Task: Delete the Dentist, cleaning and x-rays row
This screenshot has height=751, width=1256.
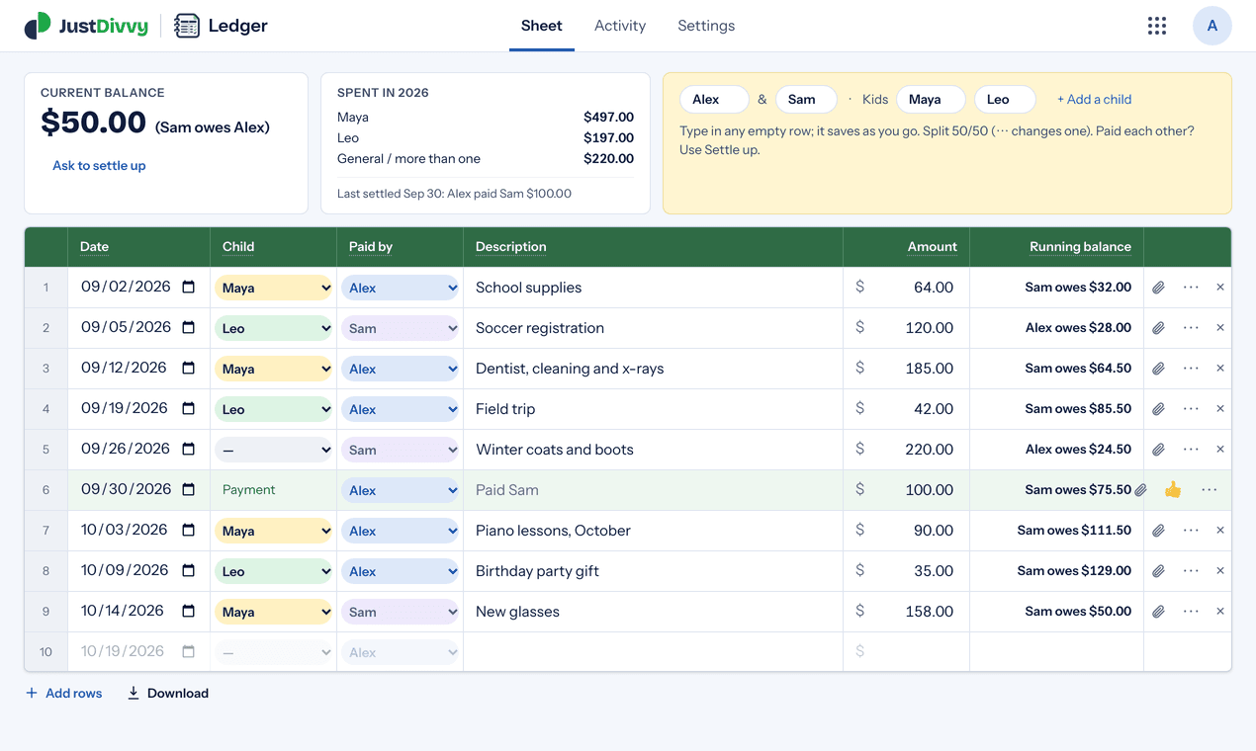Action: pos(1220,369)
